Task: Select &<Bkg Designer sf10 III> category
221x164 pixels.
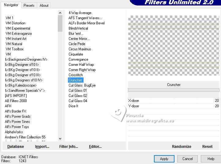Action: (x=23, y=75)
